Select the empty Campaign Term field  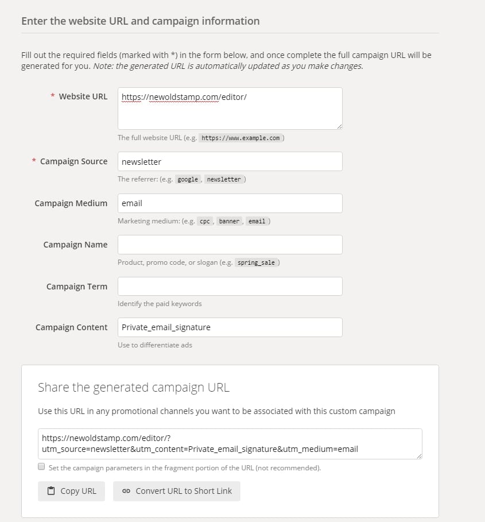click(x=230, y=287)
